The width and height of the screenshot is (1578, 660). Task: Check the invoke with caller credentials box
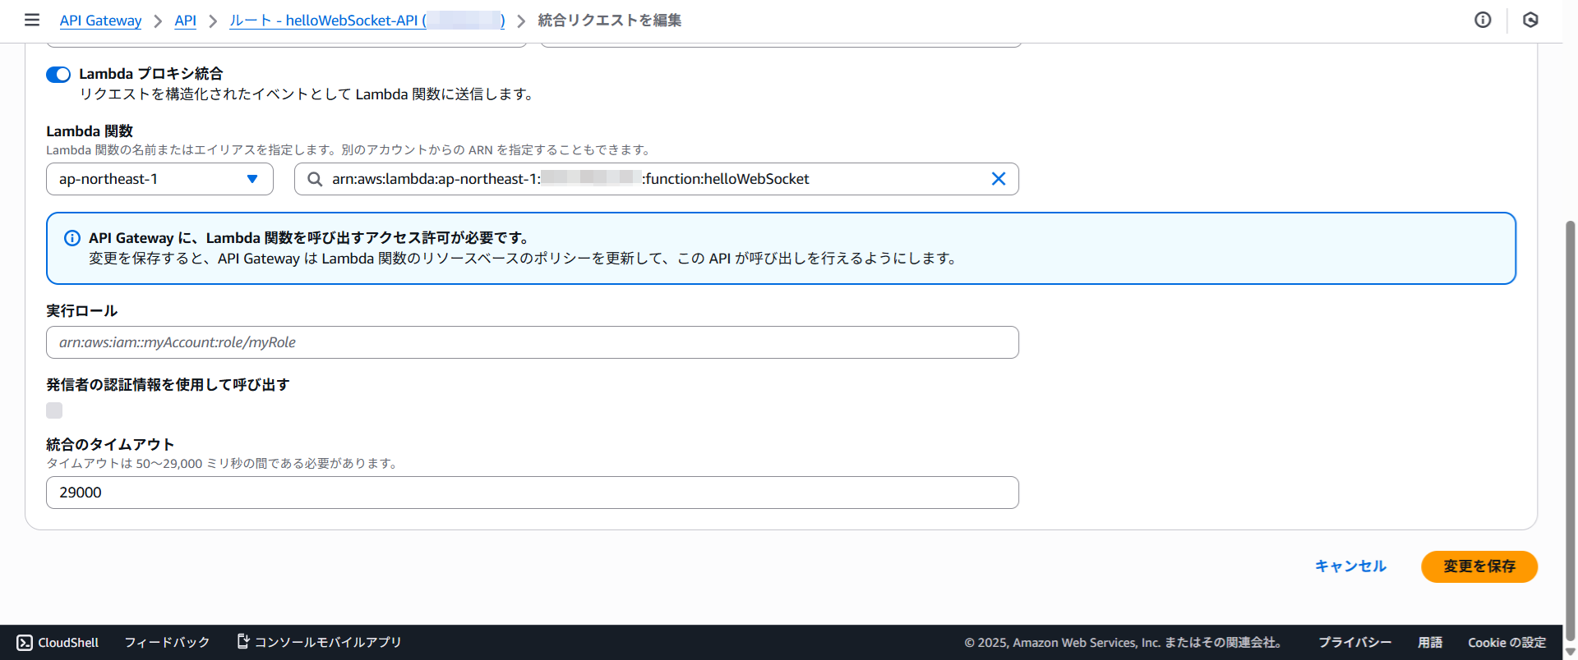54,410
